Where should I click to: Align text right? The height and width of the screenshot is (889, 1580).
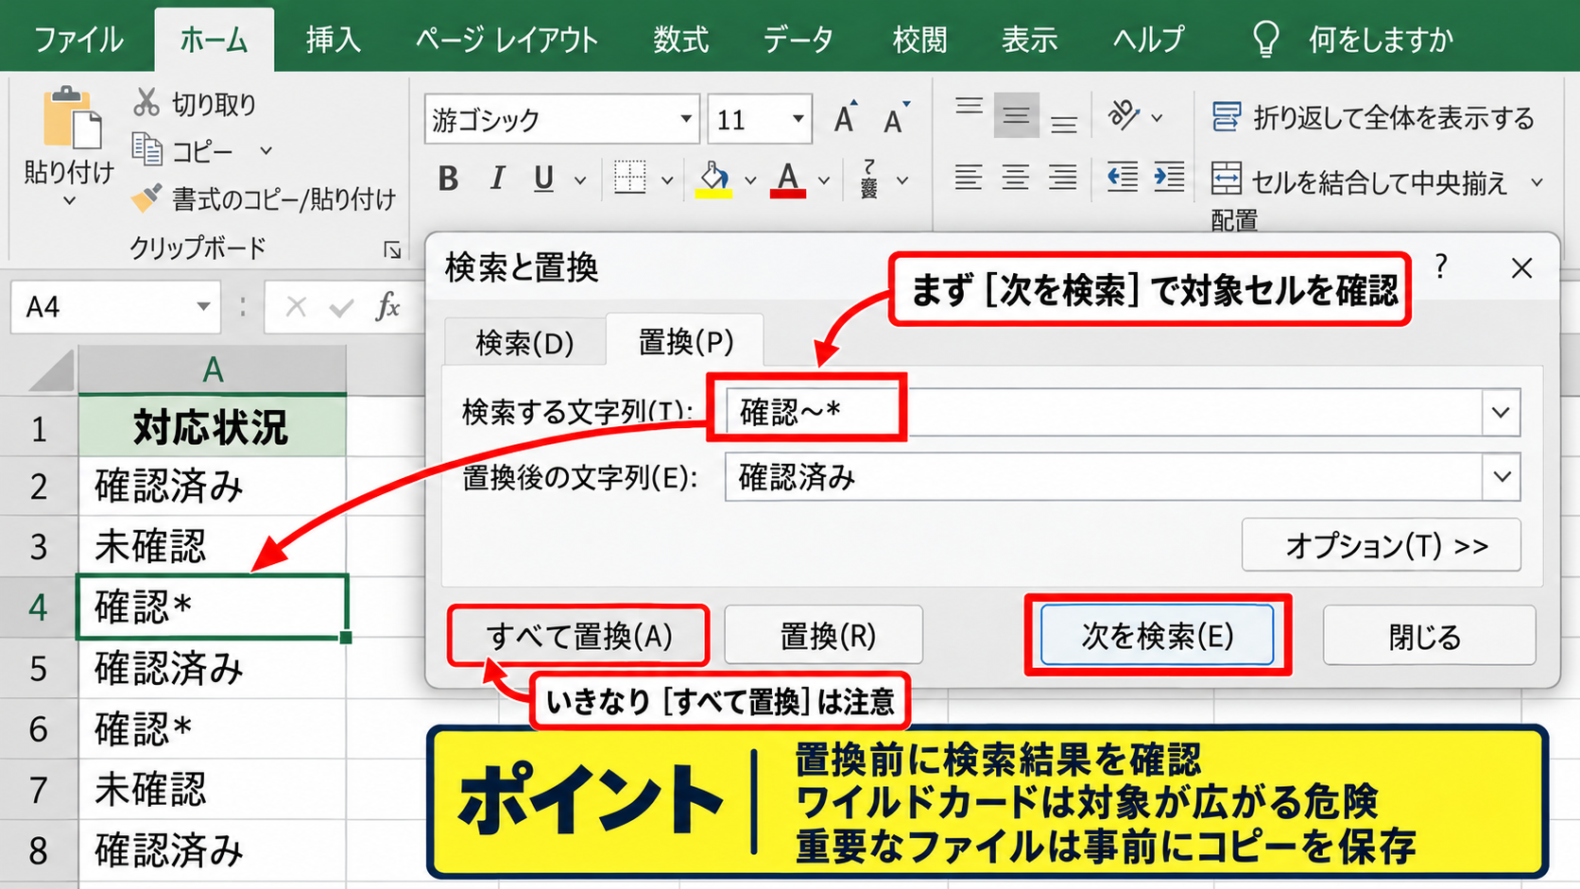tap(1063, 177)
